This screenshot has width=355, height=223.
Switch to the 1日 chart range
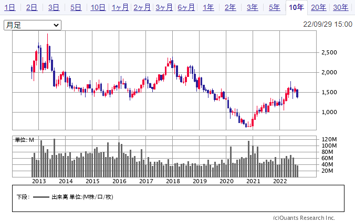pos(10,7)
